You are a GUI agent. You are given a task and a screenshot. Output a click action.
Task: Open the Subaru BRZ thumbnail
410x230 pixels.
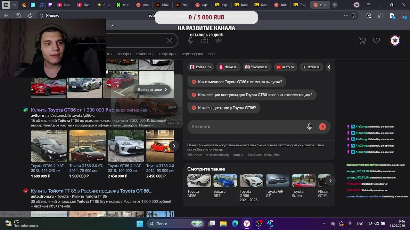[225, 181]
